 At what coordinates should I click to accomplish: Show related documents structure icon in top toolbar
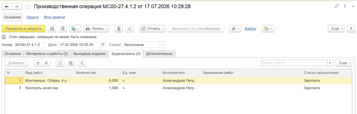pyautogui.click(x=129, y=29)
